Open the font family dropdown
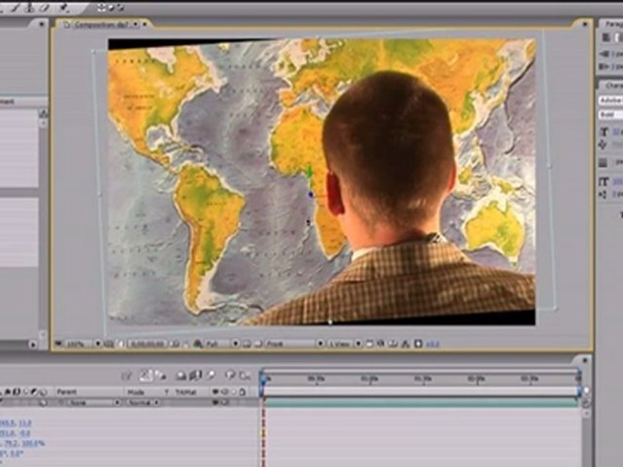623x467 pixels. [x=611, y=100]
